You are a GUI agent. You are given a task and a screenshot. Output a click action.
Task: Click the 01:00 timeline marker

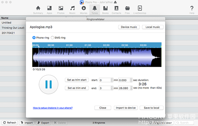click(x=69, y=45)
